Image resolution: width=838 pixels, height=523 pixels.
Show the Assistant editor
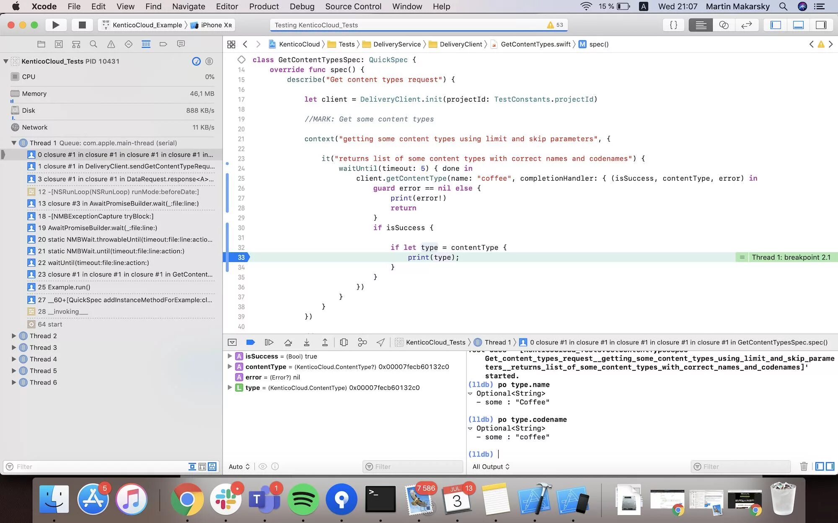point(724,25)
